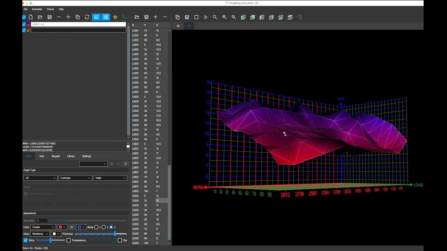Viewport: 447px width, 251px height.
Task: Switch to the 2D graph view tab
Action: [178, 26]
